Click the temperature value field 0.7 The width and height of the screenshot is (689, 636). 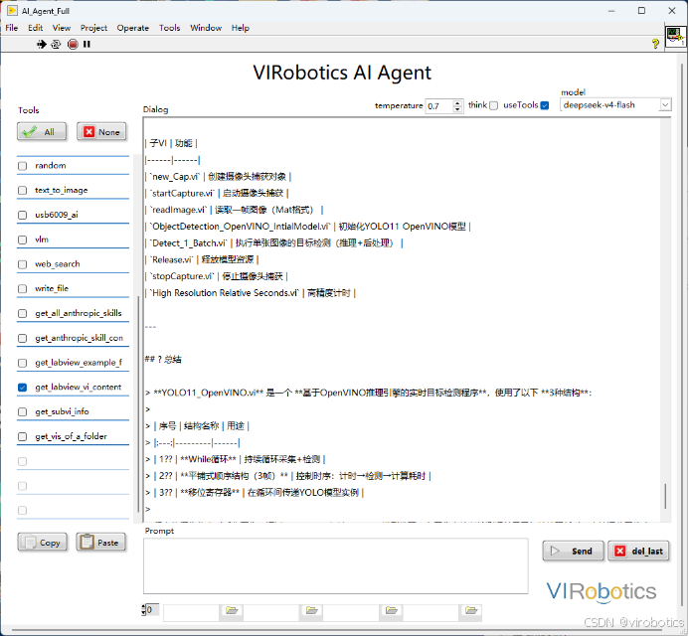tap(438, 106)
